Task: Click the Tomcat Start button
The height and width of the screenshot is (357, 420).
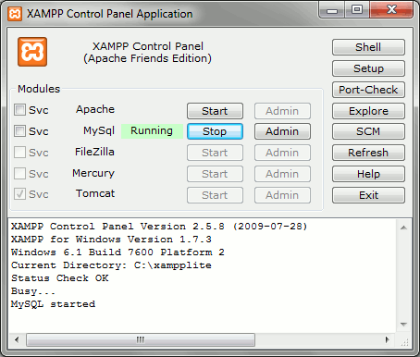Action: [x=215, y=195]
